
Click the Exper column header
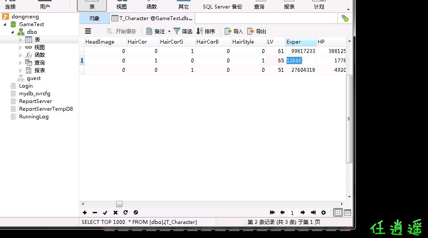tap(301, 42)
